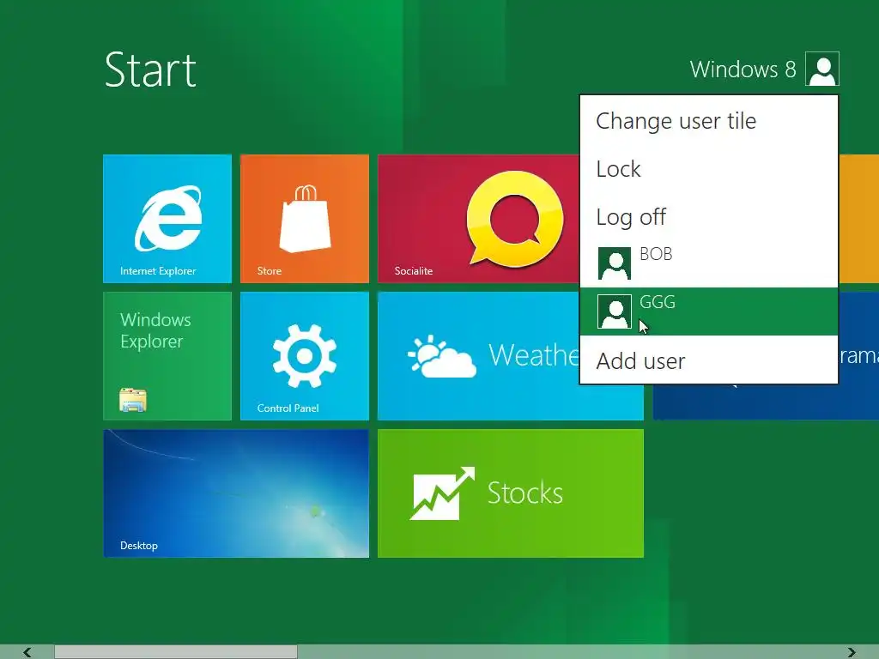This screenshot has width=879, height=659.
Task: Click the yellow speech bubble on Socialite
Action: (515, 219)
